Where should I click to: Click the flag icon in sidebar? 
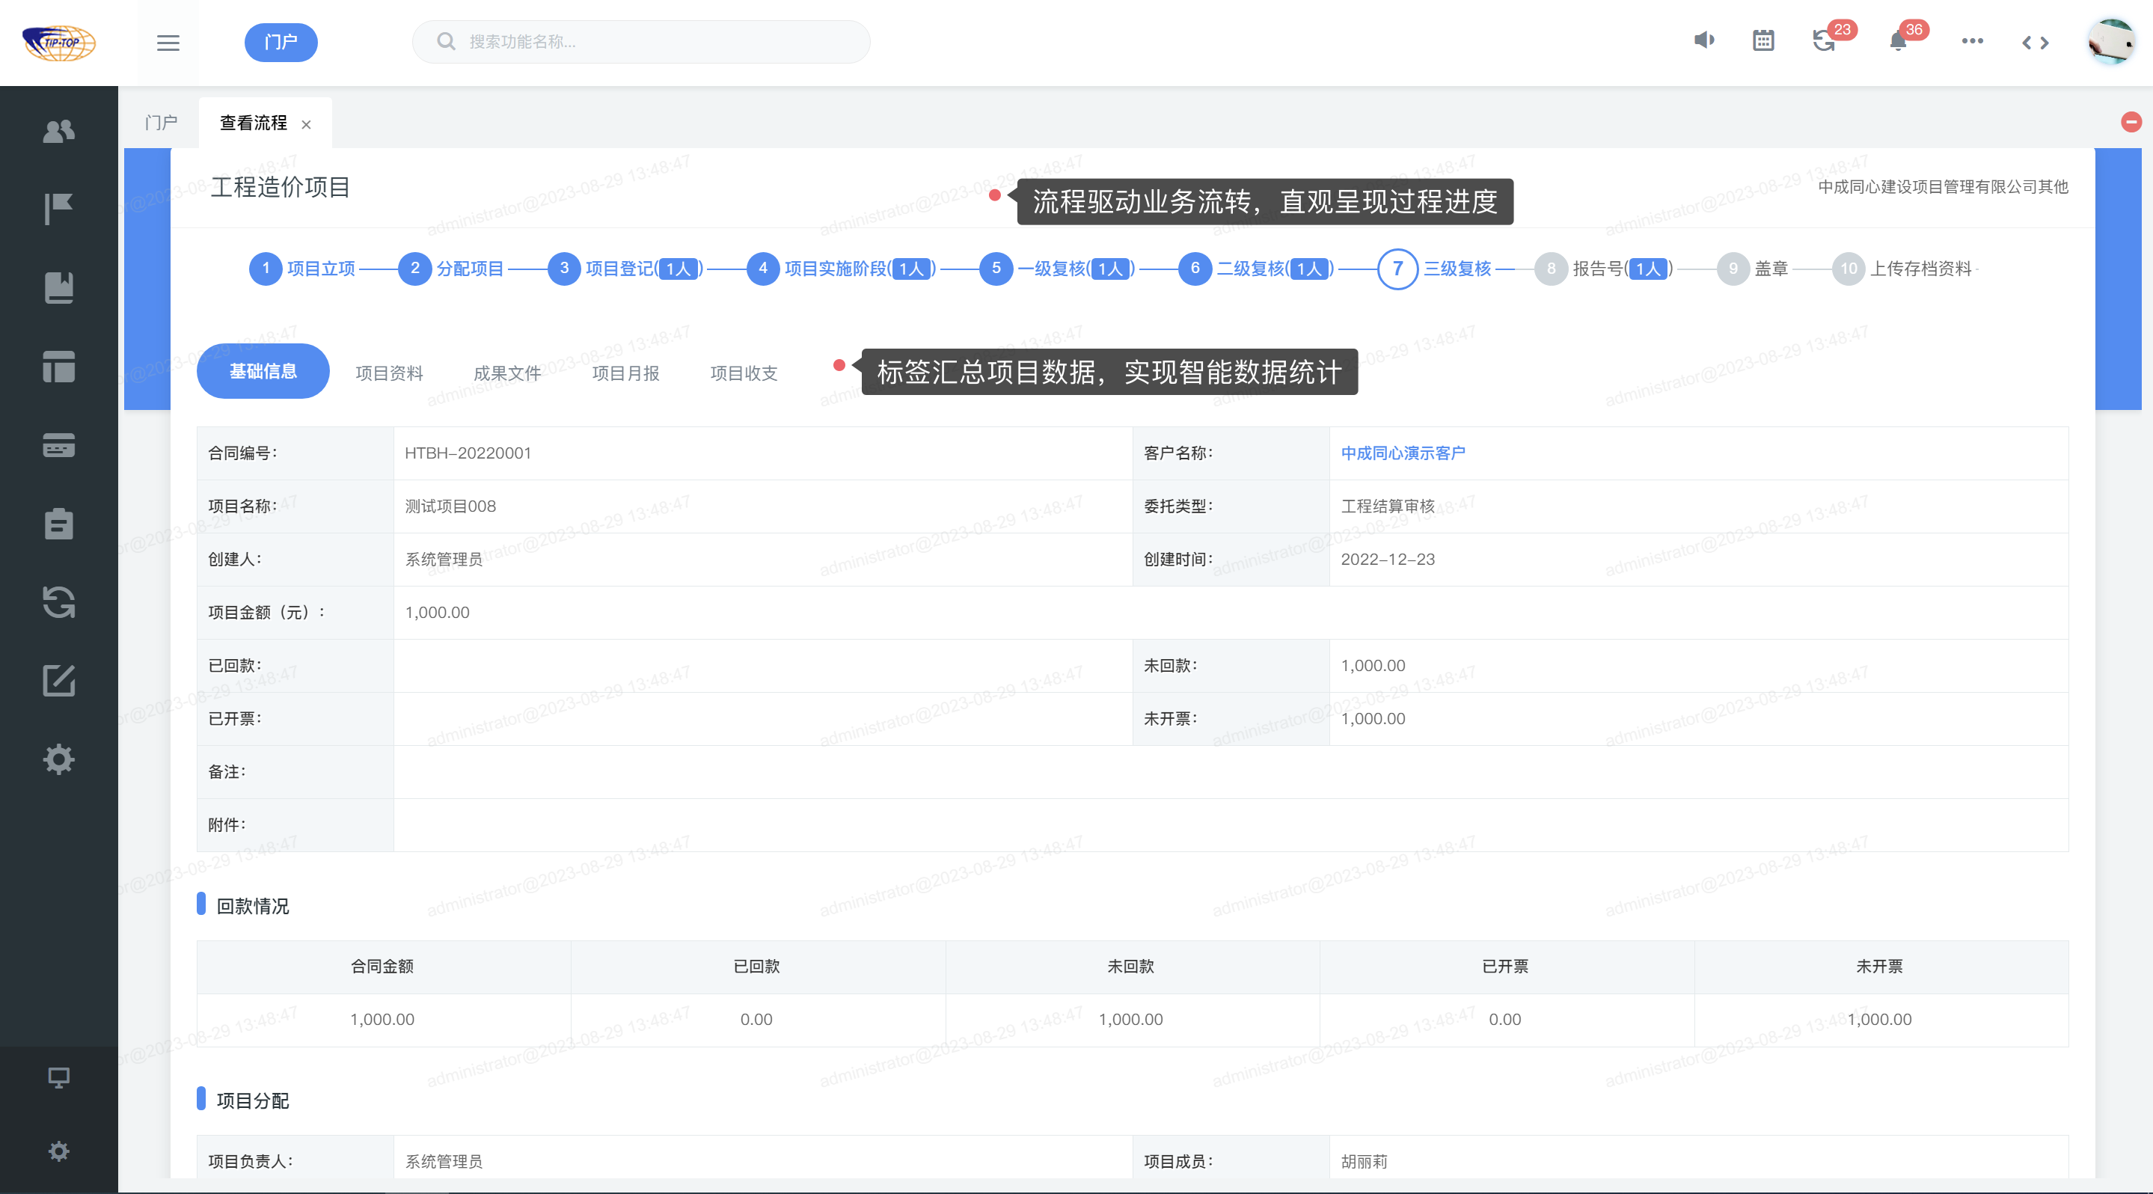[58, 209]
